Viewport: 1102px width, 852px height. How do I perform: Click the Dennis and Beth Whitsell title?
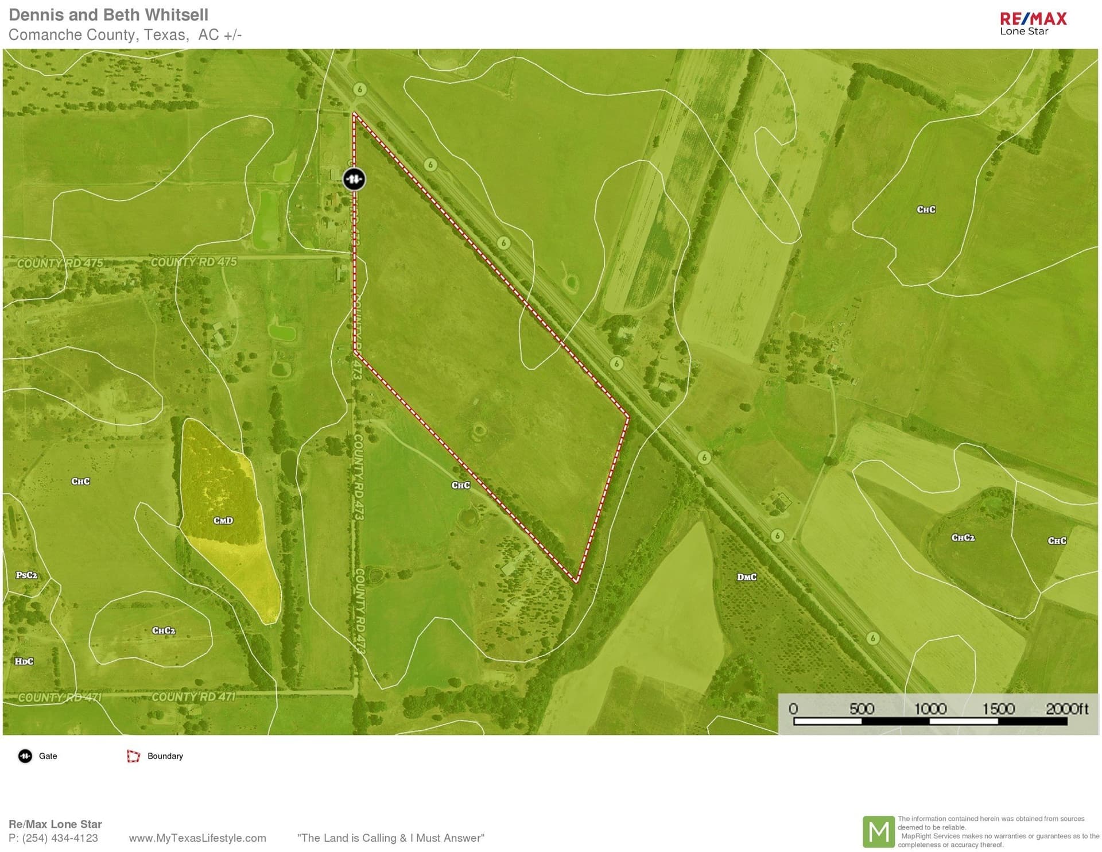click(108, 15)
